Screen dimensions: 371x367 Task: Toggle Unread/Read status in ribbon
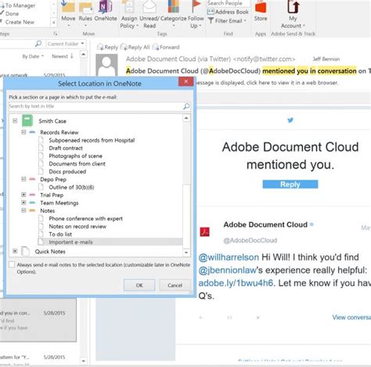(149, 14)
